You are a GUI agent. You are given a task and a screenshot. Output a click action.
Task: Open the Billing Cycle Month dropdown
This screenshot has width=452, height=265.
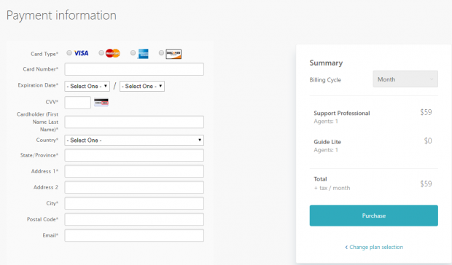pos(405,79)
